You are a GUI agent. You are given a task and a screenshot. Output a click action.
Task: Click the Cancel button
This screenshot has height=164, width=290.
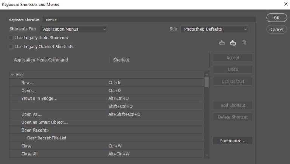[x=277, y=29]
